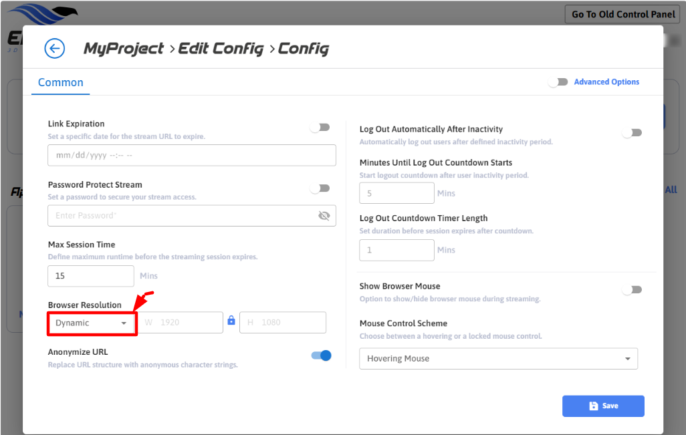Enable the Password Protect Stream toggle
Image resolution: width=686 pixels, height=435 pixels.
pyautogui.click(x=320, y=188)
